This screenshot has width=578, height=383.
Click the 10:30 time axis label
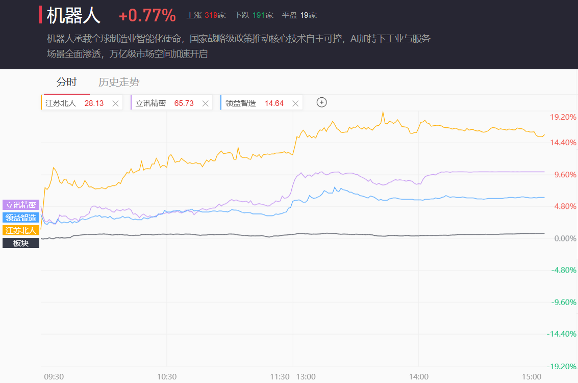[x=167, y=376]
